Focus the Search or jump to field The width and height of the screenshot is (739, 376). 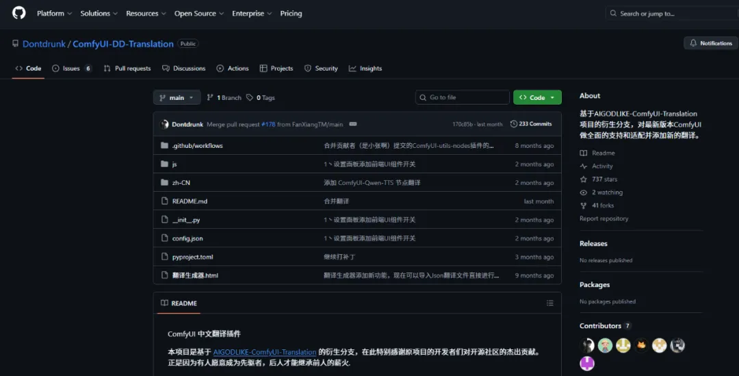coord(672,13)
